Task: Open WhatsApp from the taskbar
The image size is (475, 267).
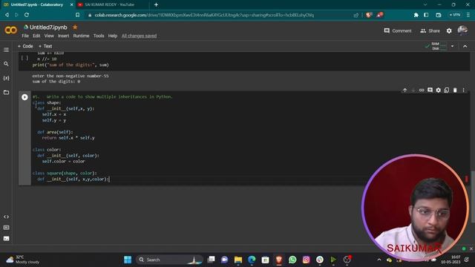Action: coord(292,260)
